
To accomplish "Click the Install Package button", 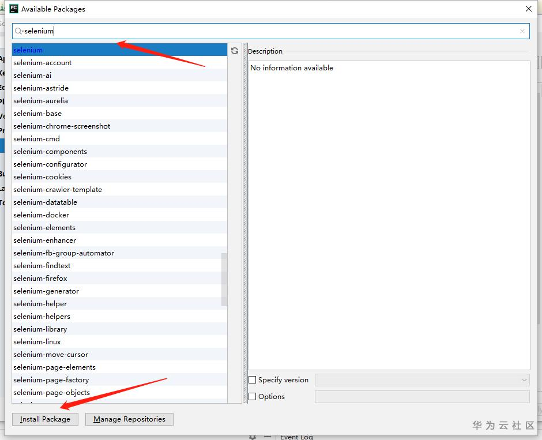I will click(x=46, y=419).
